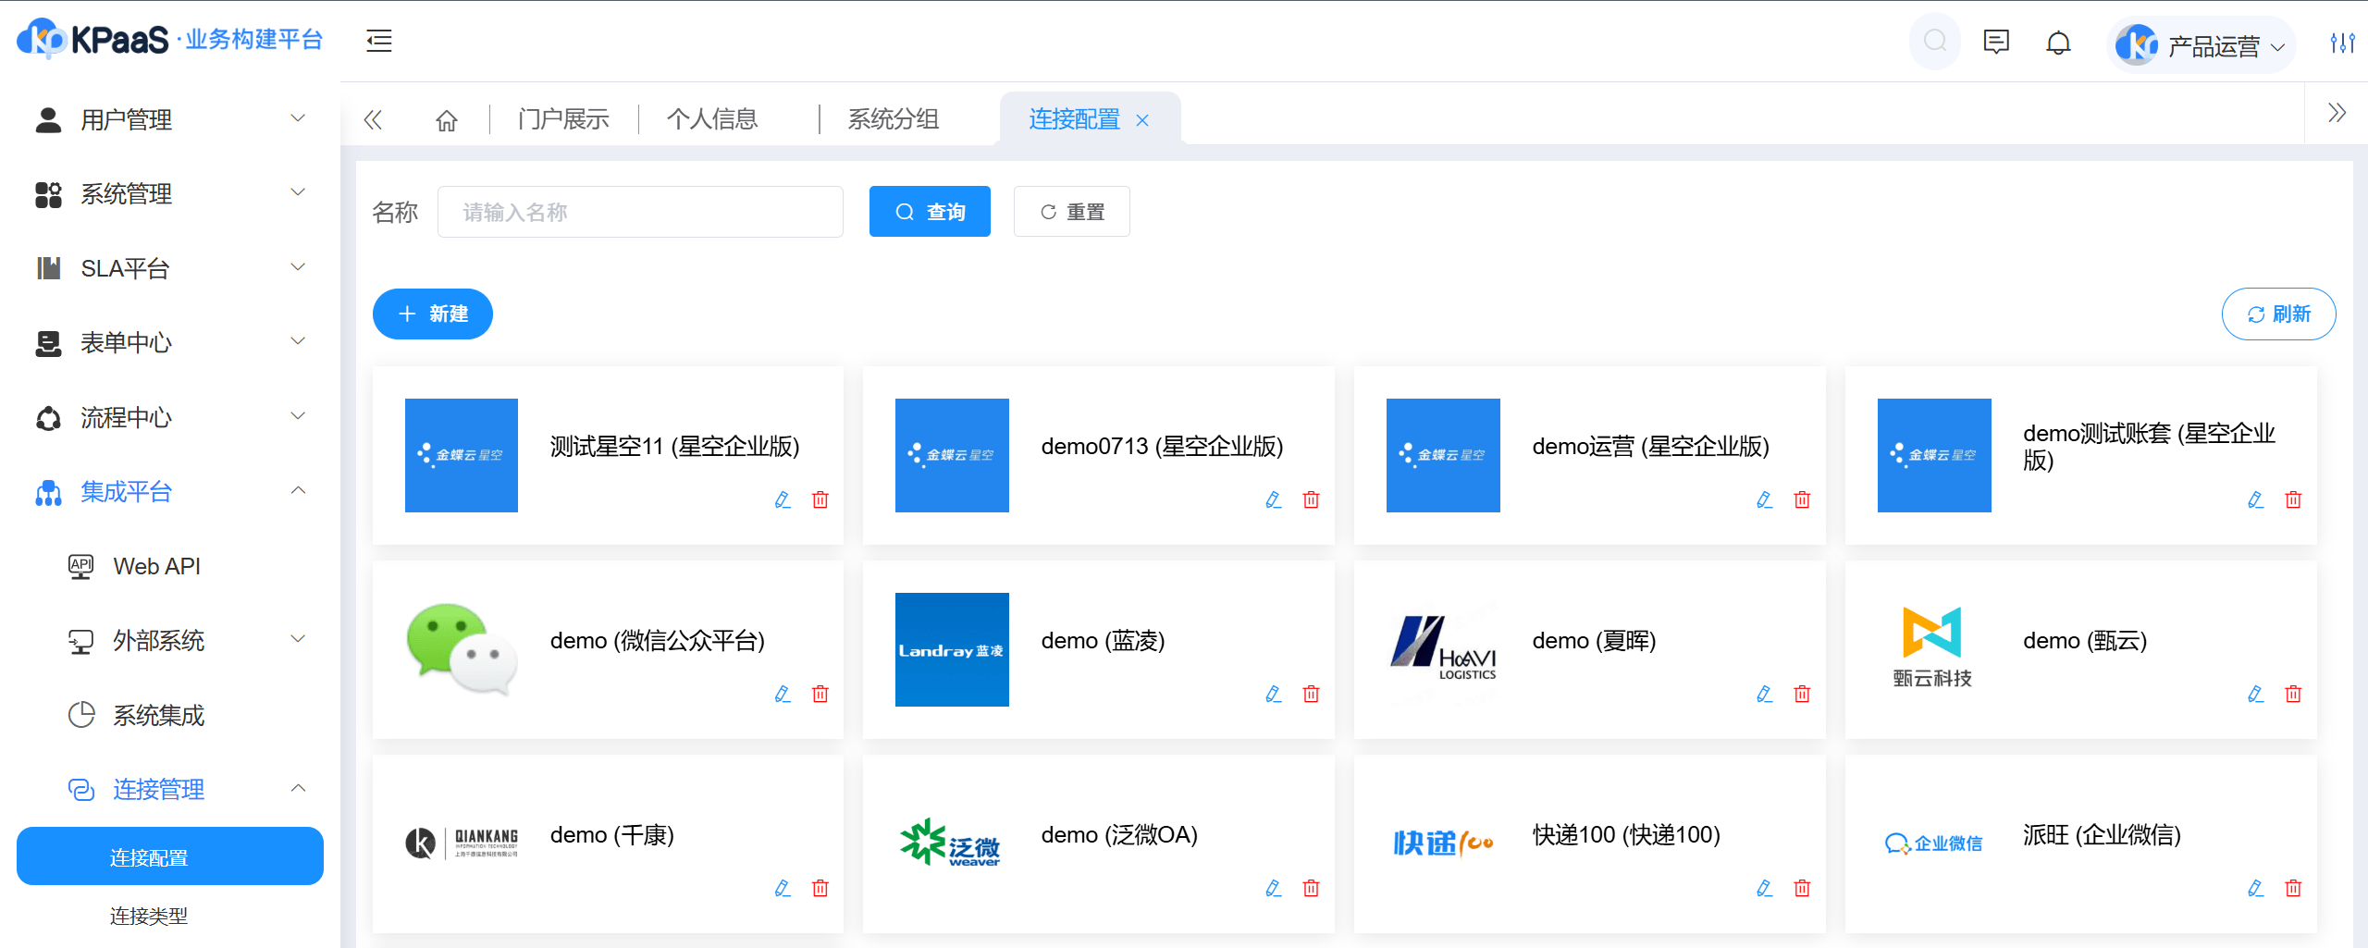Delete the demo测试账套 connection
The height and width of the screenshot is (948, 2368).
[2293, 499]
